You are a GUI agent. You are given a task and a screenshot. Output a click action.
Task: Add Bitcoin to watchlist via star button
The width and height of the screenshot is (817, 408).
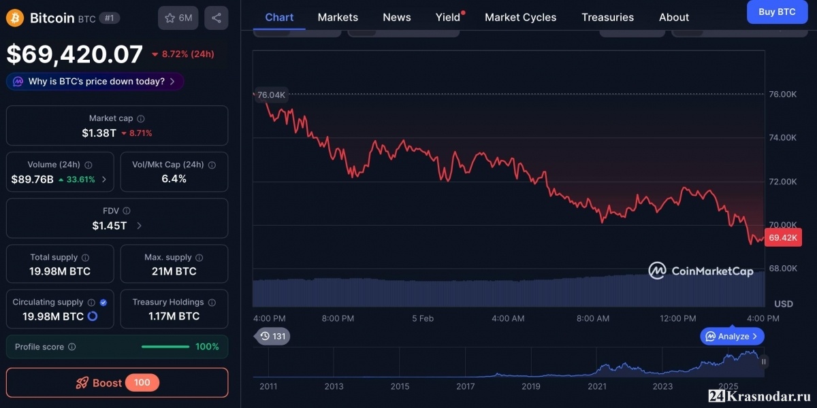pos(178,18)
